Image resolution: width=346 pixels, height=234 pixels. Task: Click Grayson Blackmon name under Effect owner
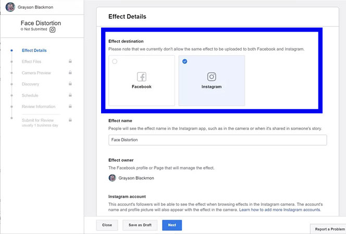(137, 178)
